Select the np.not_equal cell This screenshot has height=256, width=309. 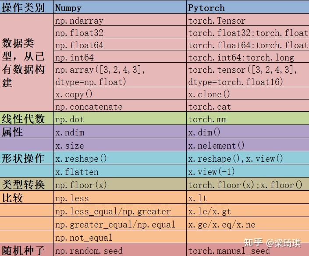click(x=120, y=237)
